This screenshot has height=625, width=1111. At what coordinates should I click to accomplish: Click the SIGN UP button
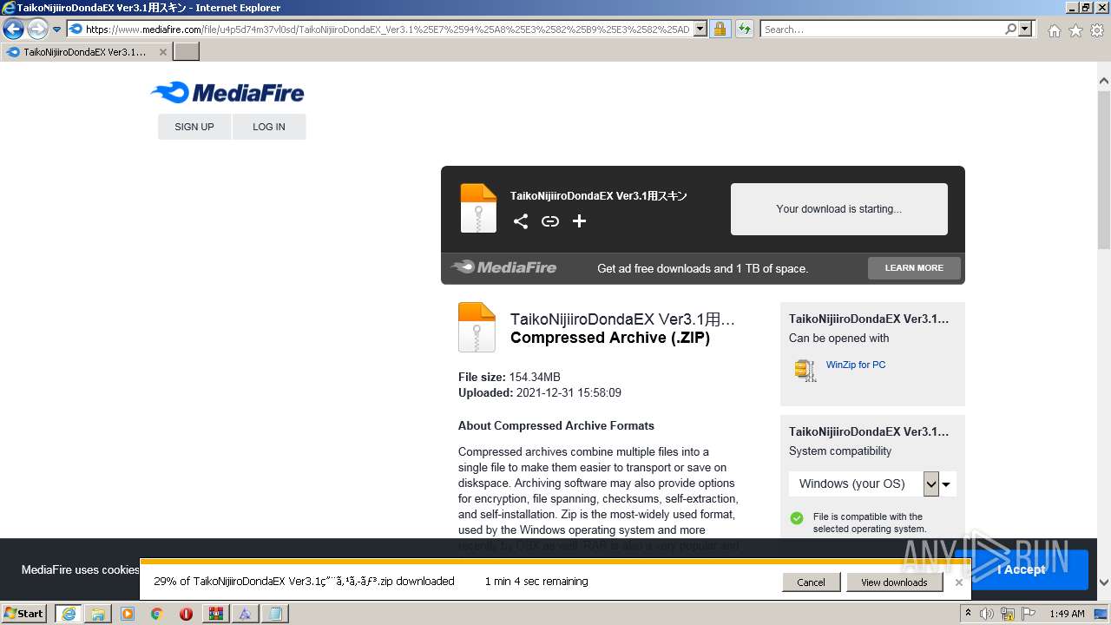click(194, 127)
